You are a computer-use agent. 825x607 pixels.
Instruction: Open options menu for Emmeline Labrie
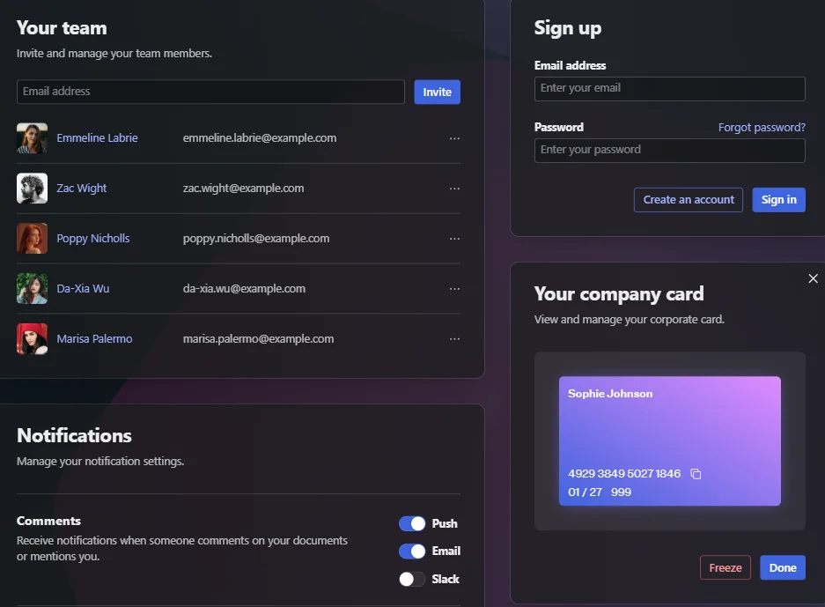(454, 138)
